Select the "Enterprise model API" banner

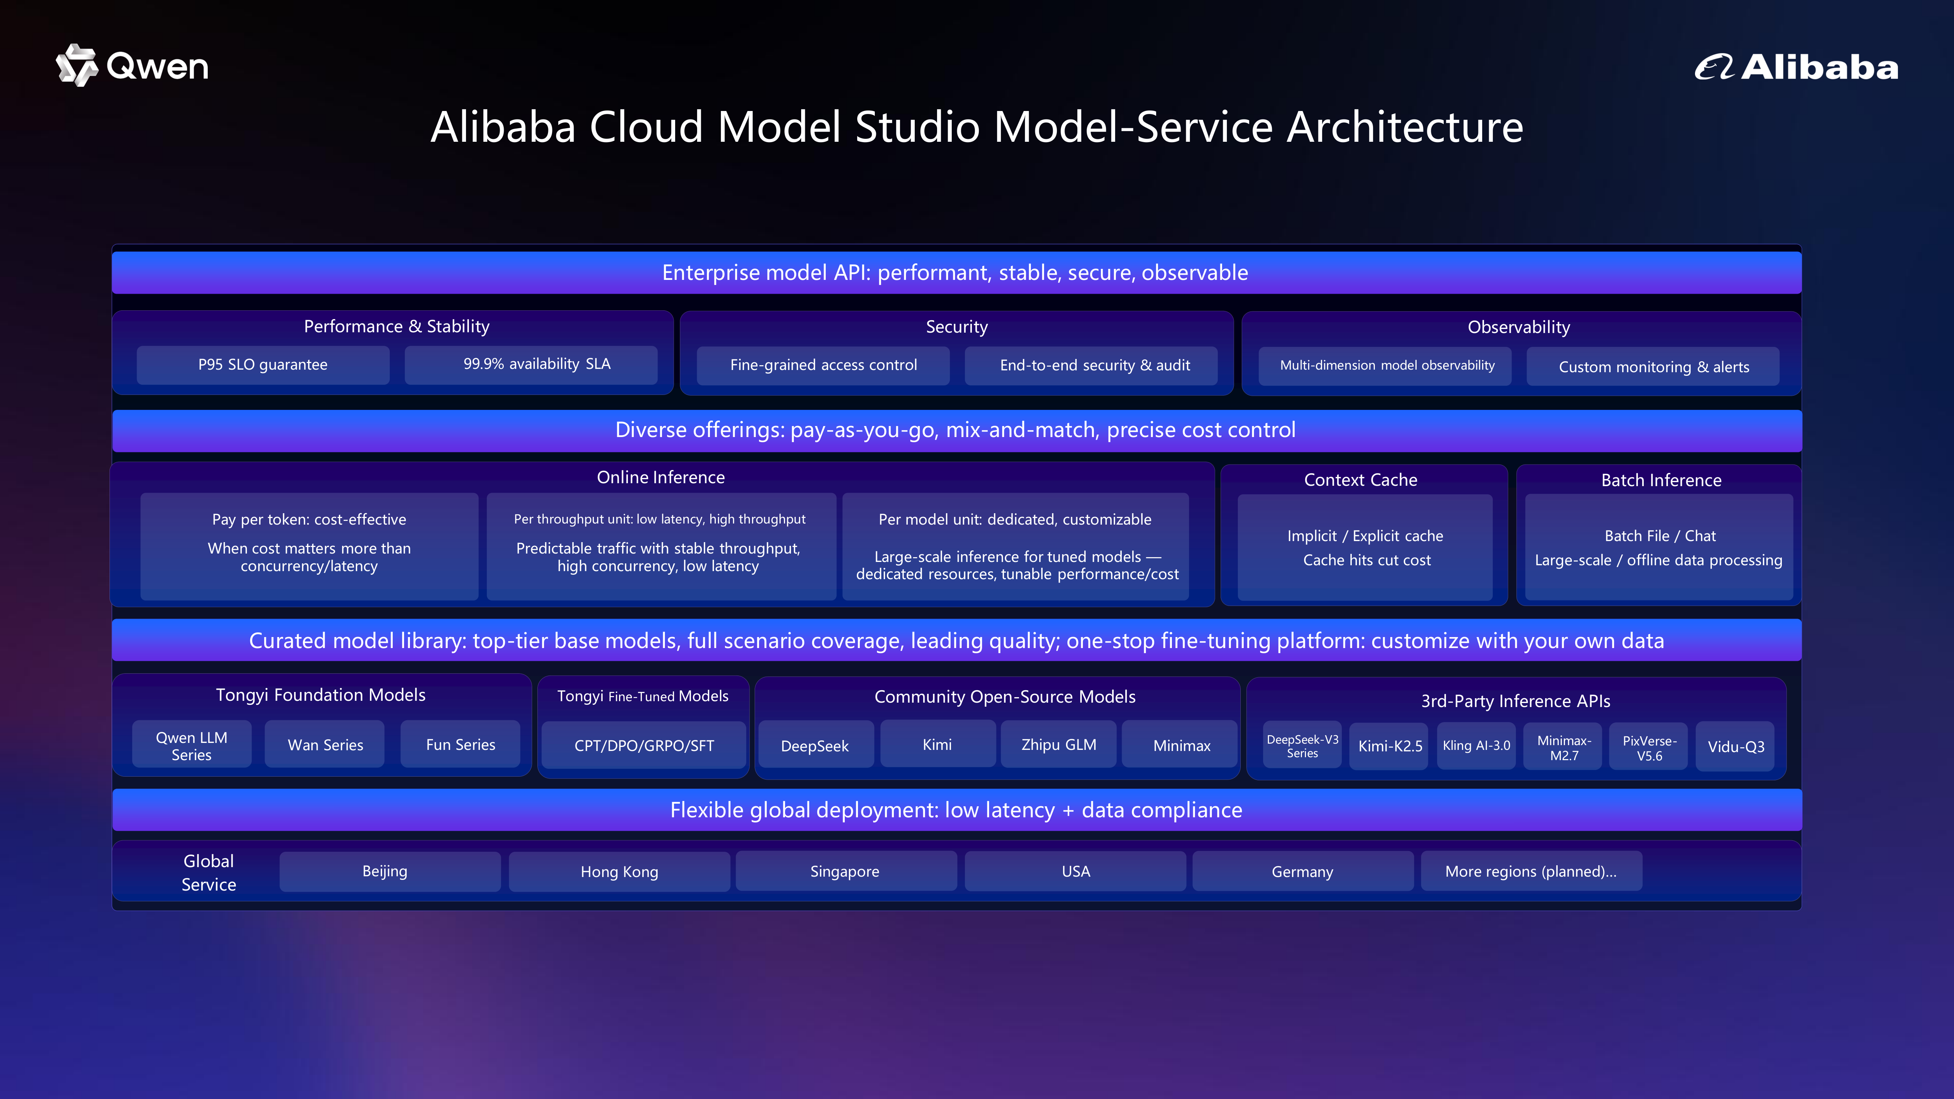pyautogui.click(x=956, y=272)
